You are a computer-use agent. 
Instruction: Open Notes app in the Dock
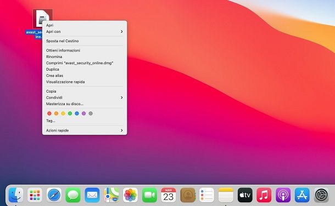(x=226, y=195)
